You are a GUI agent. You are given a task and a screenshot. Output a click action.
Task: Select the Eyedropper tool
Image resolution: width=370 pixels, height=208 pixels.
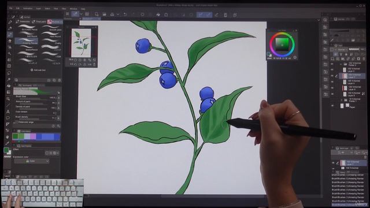tap(8, 143)
